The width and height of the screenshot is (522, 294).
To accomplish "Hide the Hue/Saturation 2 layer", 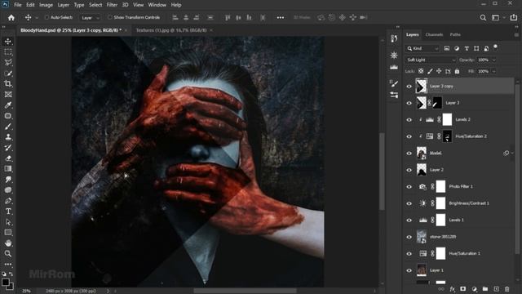I will [409, 136].
